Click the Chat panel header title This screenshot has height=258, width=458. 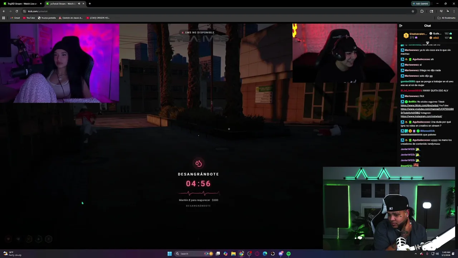tap(428, 26)
